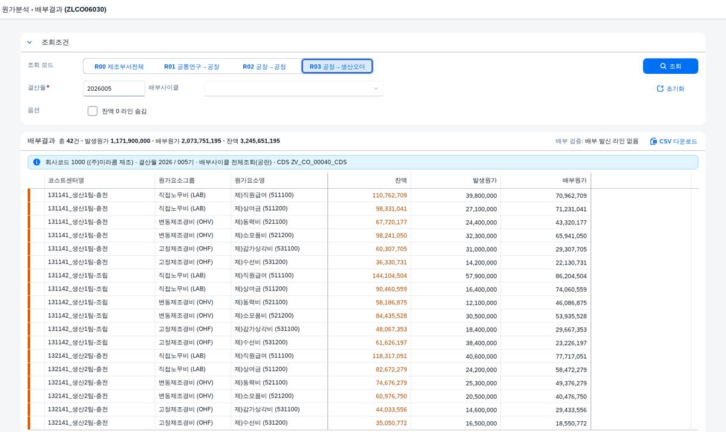
Task: Select R01 공통연구→공장 mode
Action: (x=192, y=67)
